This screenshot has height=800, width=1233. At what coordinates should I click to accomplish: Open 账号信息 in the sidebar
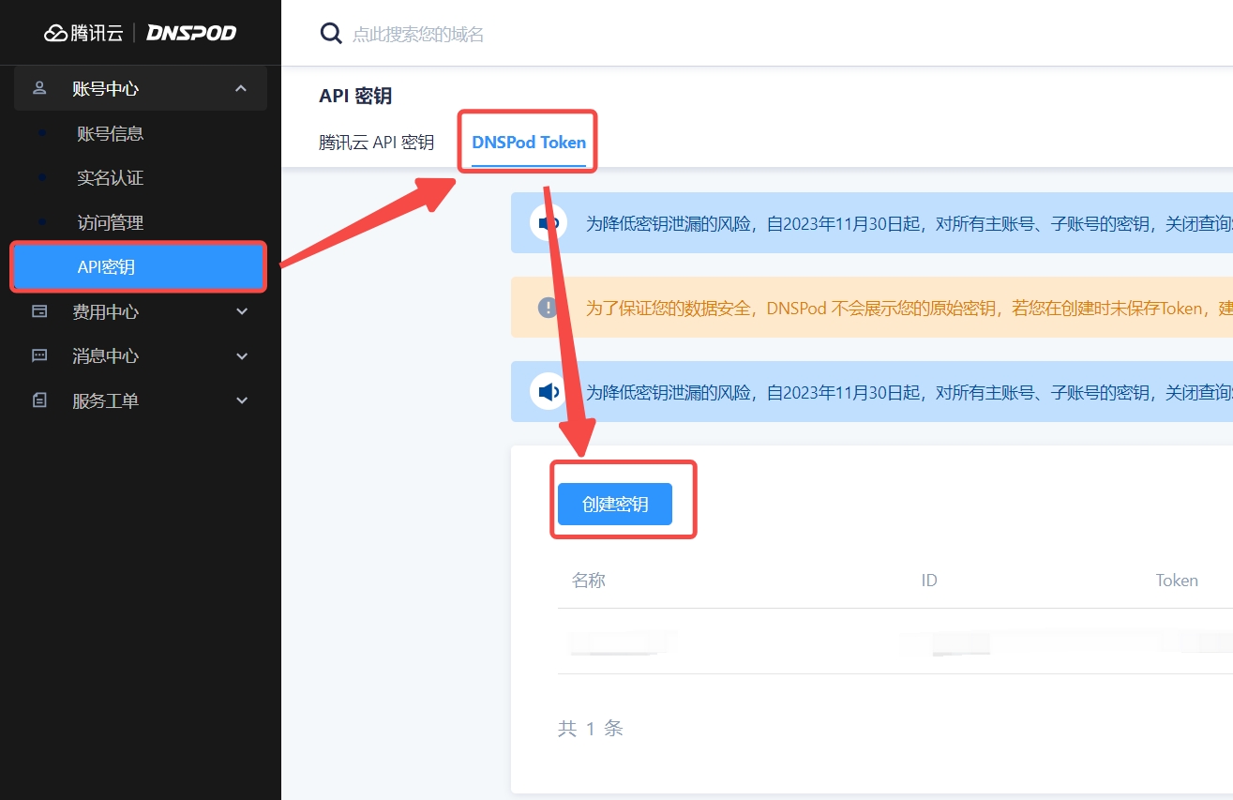[x=111, y=133]
